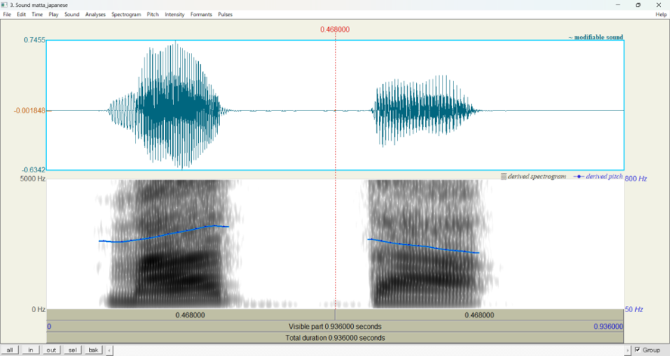Open the Intensity menu
Screen dimensions: 670x356
[x=175, y=14]
